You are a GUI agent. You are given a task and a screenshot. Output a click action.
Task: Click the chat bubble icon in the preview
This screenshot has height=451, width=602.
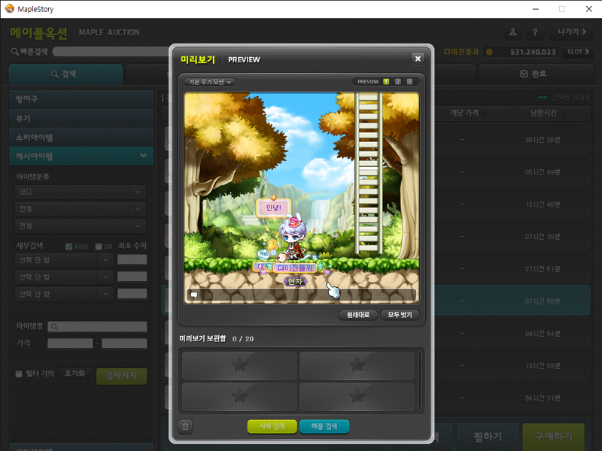[194, 295]
